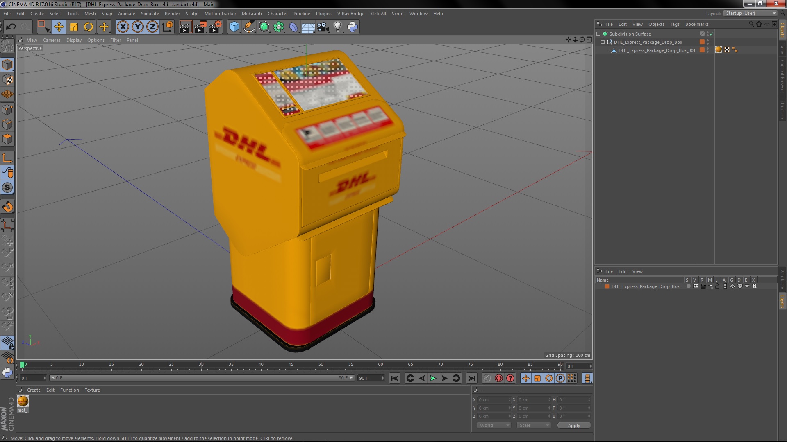Open the World coordinate dropdown

[494, 425]
